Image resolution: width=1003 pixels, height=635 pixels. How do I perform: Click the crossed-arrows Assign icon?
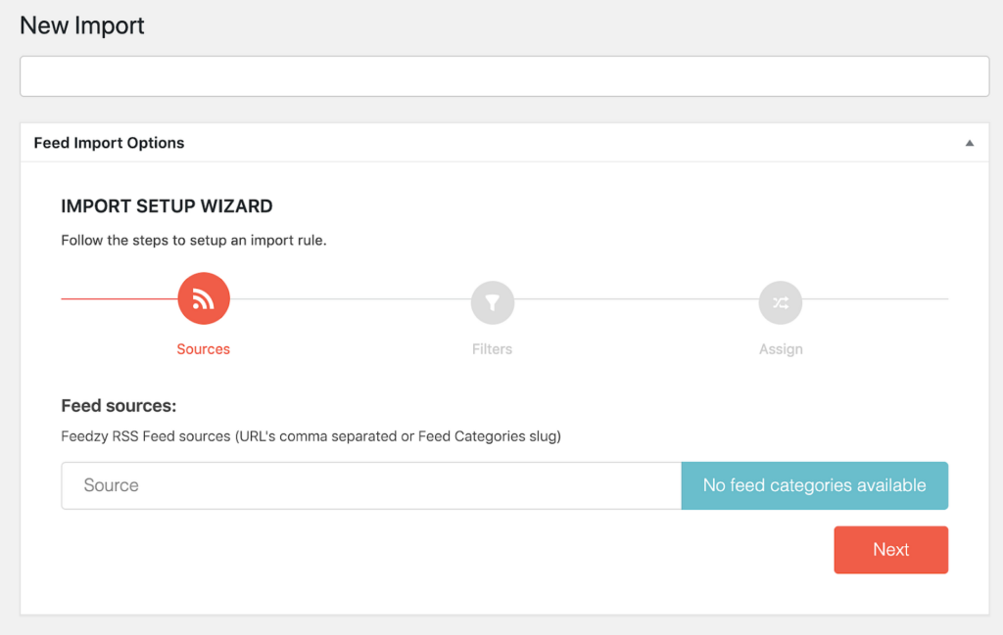[781, 302]
